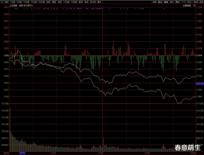Image resolution: width=204 pixels, height=155 pixels.
Task: Click the 3447 top price label
Action: click(x=6, y=7)
